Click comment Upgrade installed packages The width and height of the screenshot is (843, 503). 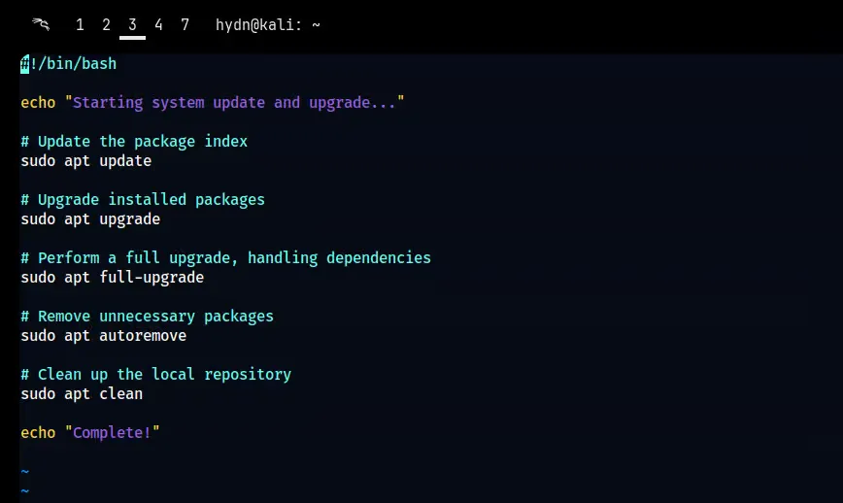(143, 199)
